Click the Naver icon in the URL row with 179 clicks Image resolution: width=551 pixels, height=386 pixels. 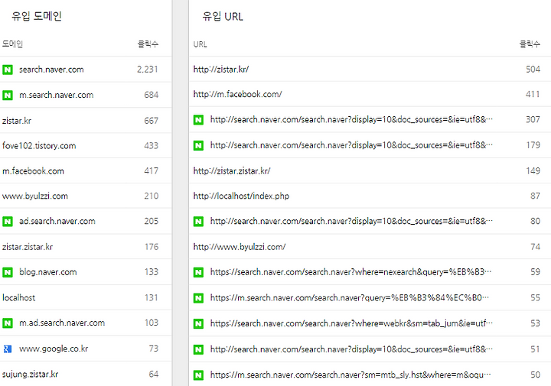coord(198,145)
